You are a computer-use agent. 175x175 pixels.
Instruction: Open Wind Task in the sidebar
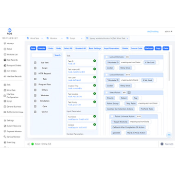pyautogui.click(x=10, y=90)
